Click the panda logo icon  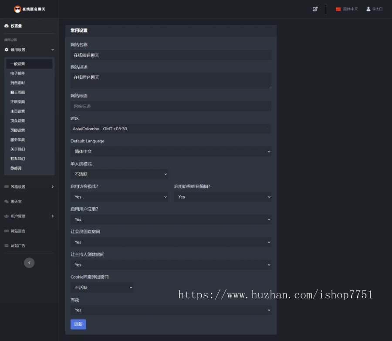(x=17, y=9)
